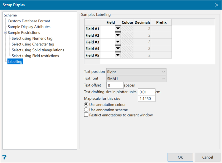Open the Field #5 dropdown arrow
This screenshot has height=163, width=222.
click(x=118, y=55)
